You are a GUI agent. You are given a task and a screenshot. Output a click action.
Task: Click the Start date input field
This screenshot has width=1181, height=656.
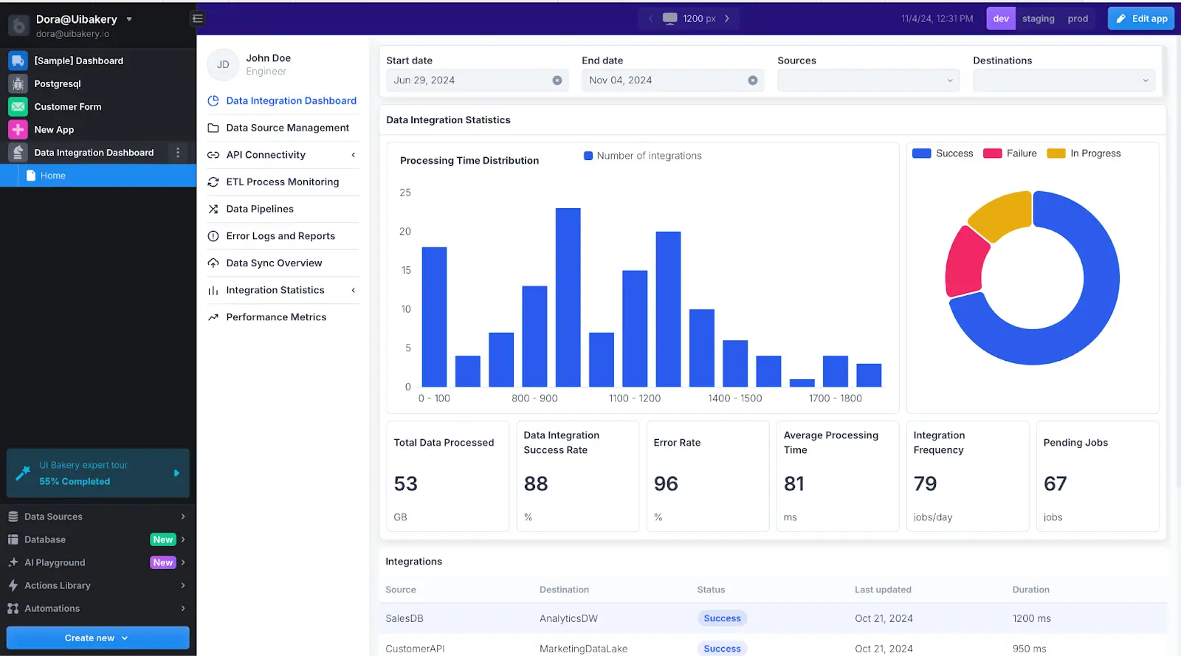[x=477, y=80]
